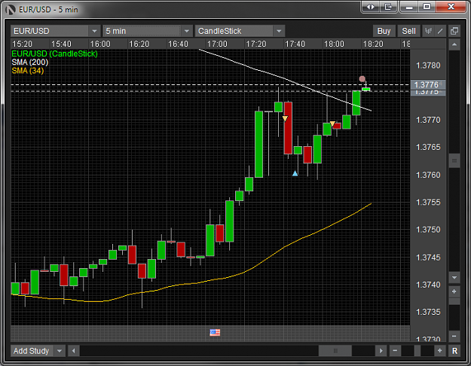Click the EUR/USD (CandleStick) legend label
Viewport: 471px width, 366px height.
pyautogui.click(x=54, y=53)
